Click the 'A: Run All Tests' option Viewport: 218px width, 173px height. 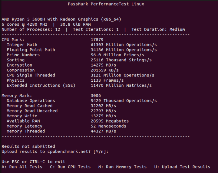[22, 167]
